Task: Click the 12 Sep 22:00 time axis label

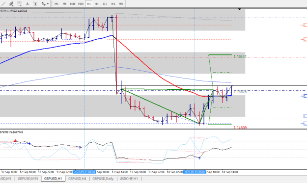Action: pyautogui.click(x=46, y=172)
